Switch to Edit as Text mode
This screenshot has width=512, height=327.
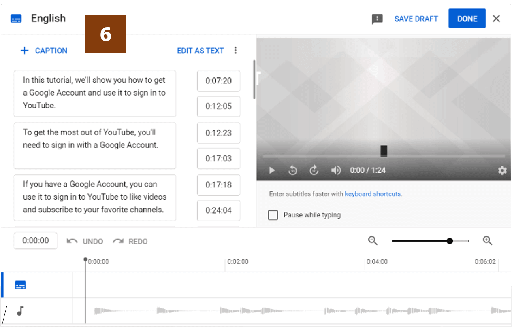[x=200, y=51]
